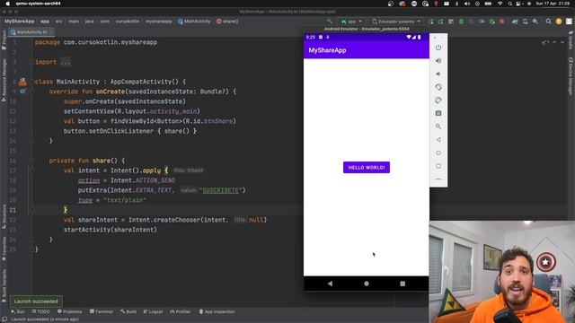
Task: Toggle the Resource Manager tool window
Action: point(4,81)
